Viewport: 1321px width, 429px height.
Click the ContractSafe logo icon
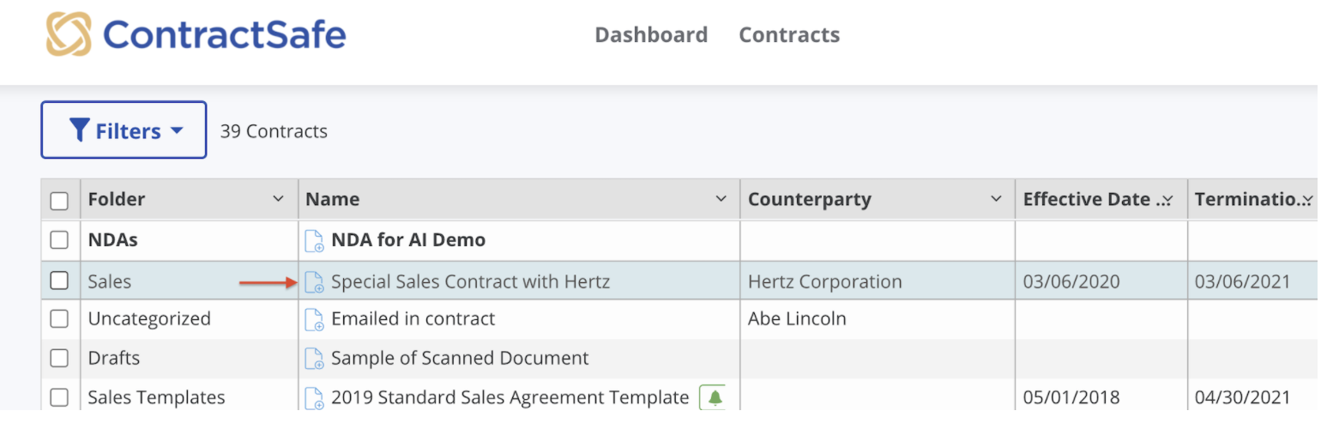click(x=69, y=33)
